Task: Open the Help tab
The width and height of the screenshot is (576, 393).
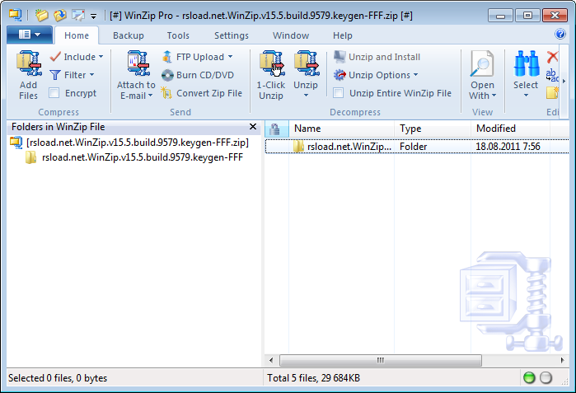Action: point(343,35)
